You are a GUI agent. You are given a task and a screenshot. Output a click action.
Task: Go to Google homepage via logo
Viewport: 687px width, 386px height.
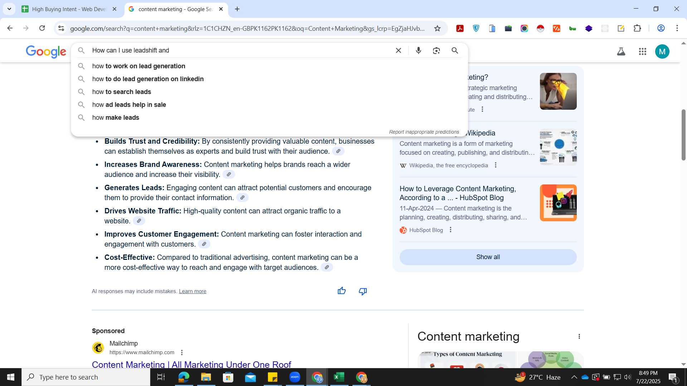[46, 52]
